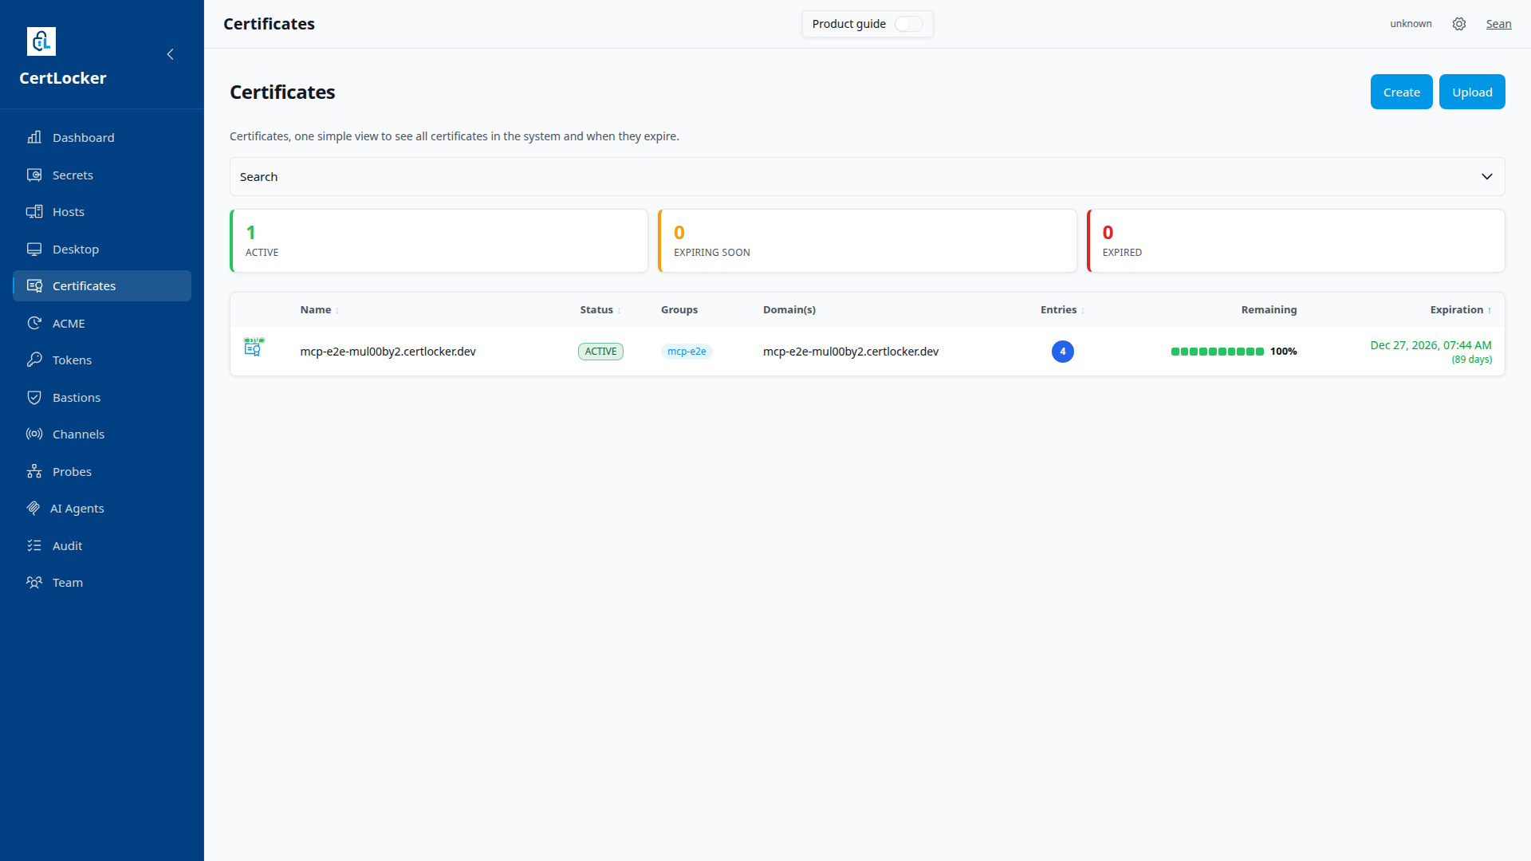Open Secrets icon in sidebar
Viewport: 1531px width, 861px height.
[34, 175]
